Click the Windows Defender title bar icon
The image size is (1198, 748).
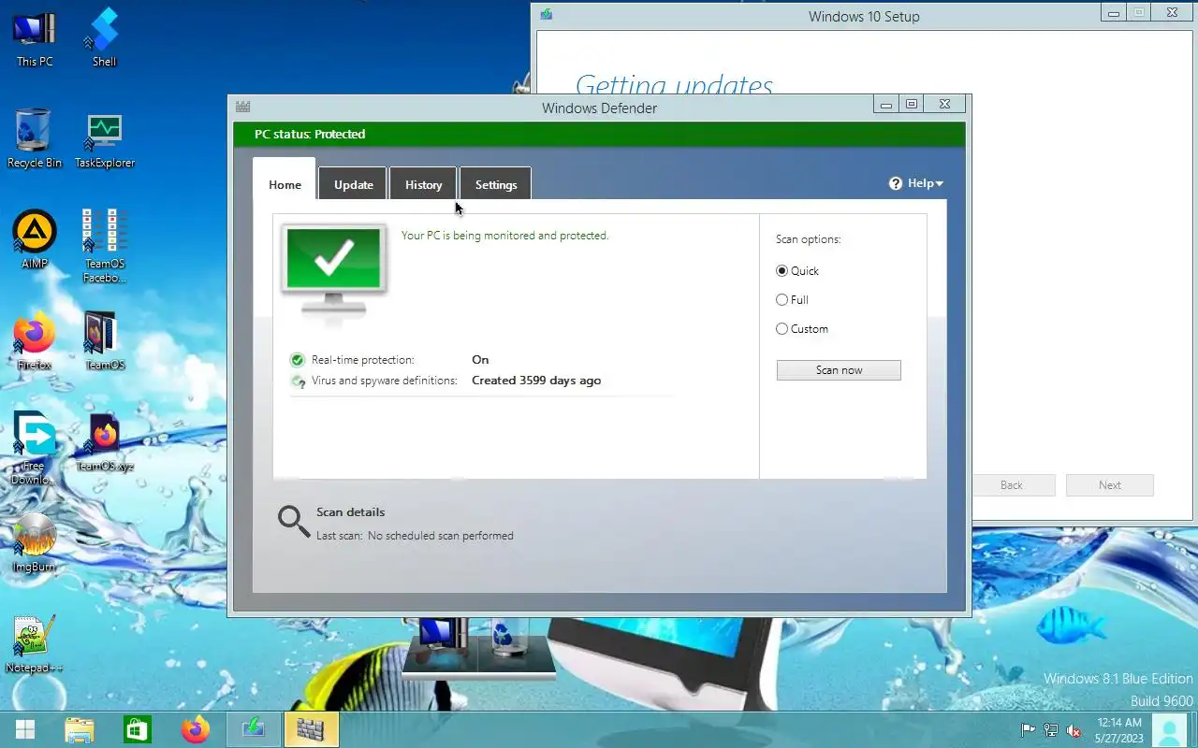point(243,108)
